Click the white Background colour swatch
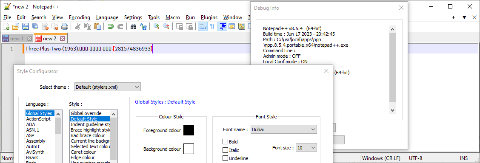Screen dimensions: 480x163 pos(189,149)
